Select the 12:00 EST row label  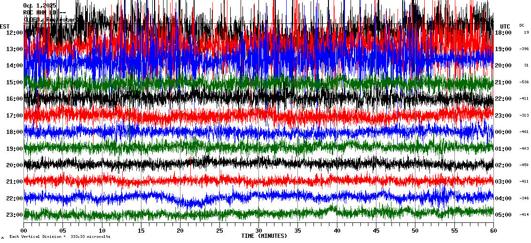click(15, 33)
